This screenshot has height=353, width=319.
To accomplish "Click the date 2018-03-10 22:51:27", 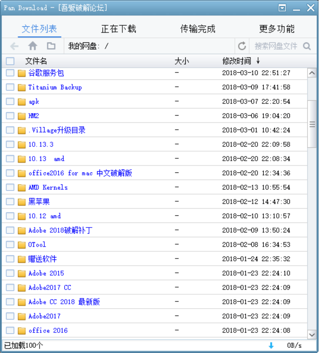I will pyautogui.click(x=256, y=73).
